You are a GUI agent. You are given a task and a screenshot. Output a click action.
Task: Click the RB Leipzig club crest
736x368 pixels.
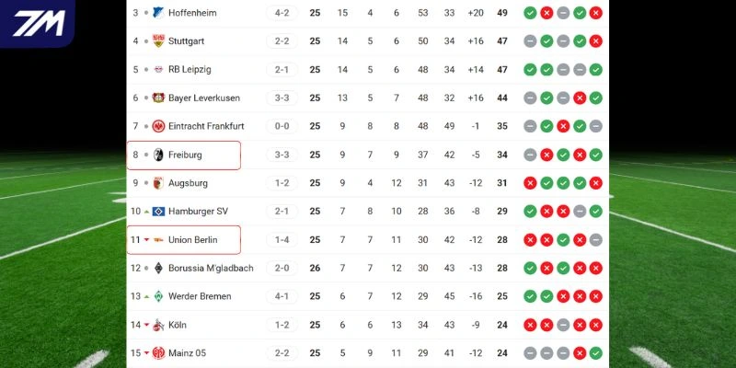point(158,69)
